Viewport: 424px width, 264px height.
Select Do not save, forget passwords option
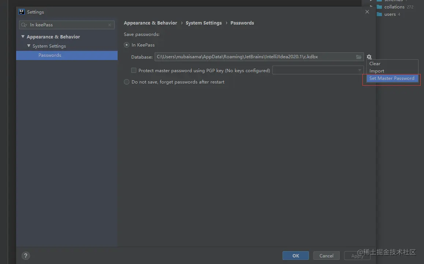(126, 82)
